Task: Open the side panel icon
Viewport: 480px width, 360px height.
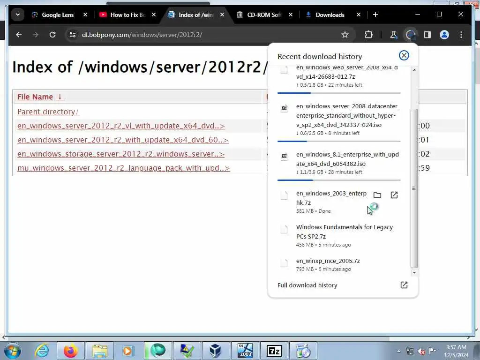Action: click(x=427, y=35)
